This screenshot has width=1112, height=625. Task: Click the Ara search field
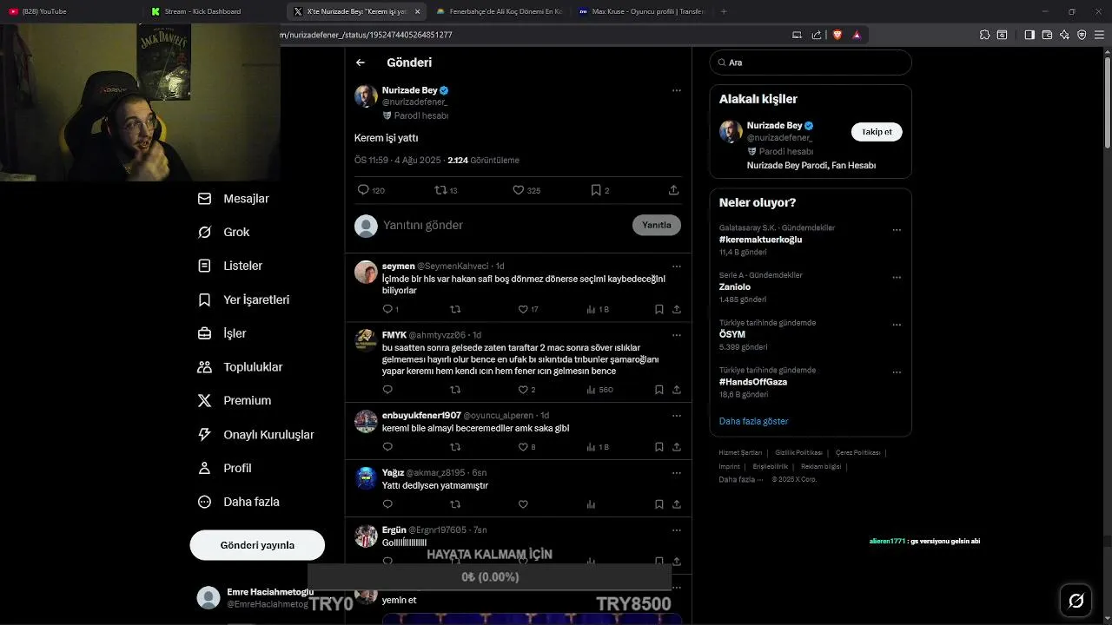[811, 62]
